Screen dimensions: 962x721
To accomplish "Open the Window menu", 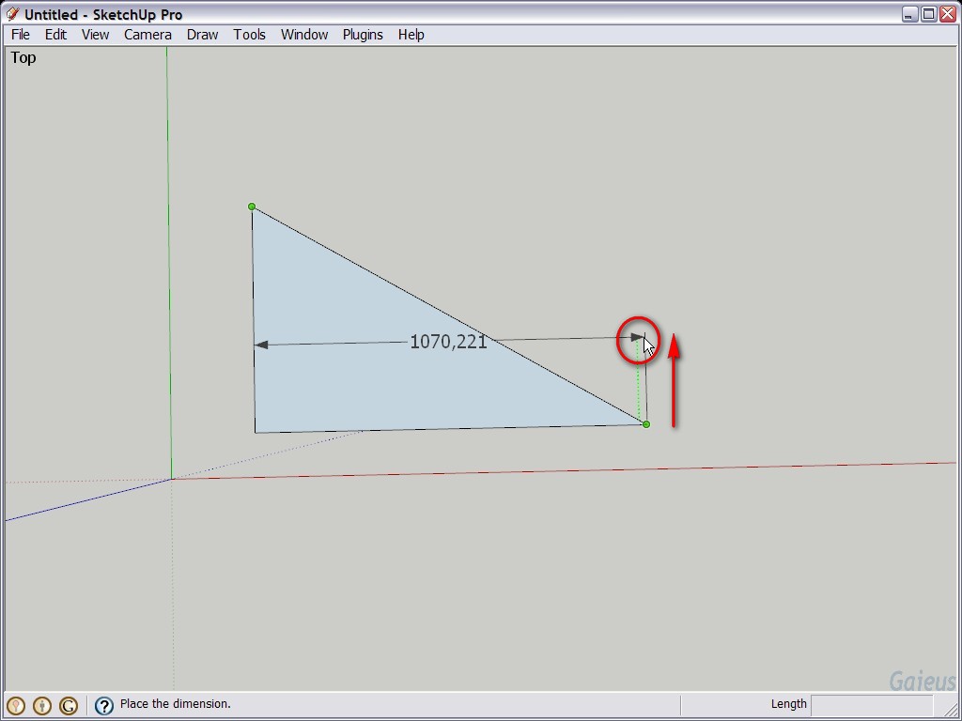I will click(304, 35).
